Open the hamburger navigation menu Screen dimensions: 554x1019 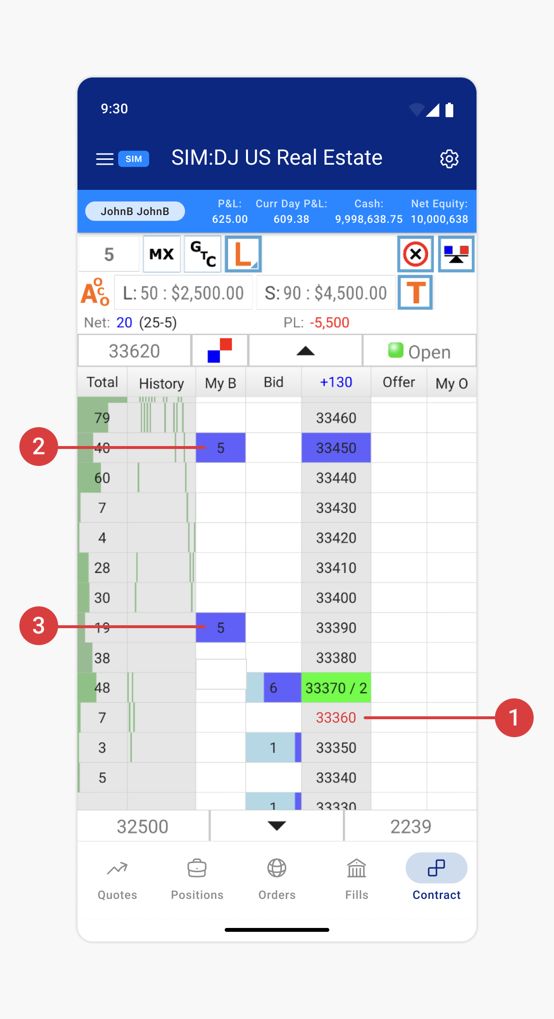click(x=105, y=159)
